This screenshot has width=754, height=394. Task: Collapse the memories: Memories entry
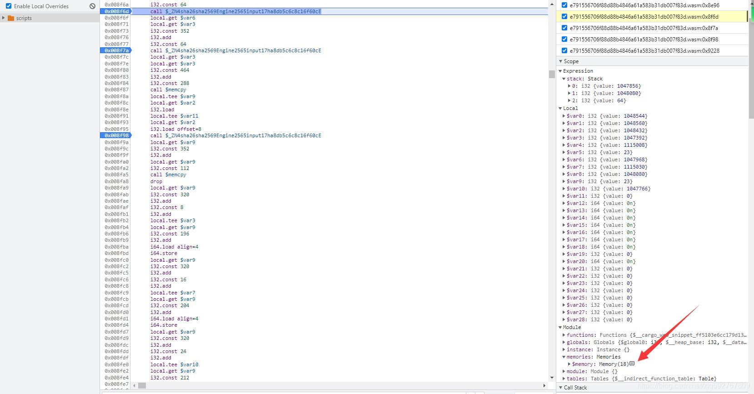click(564, 357)
